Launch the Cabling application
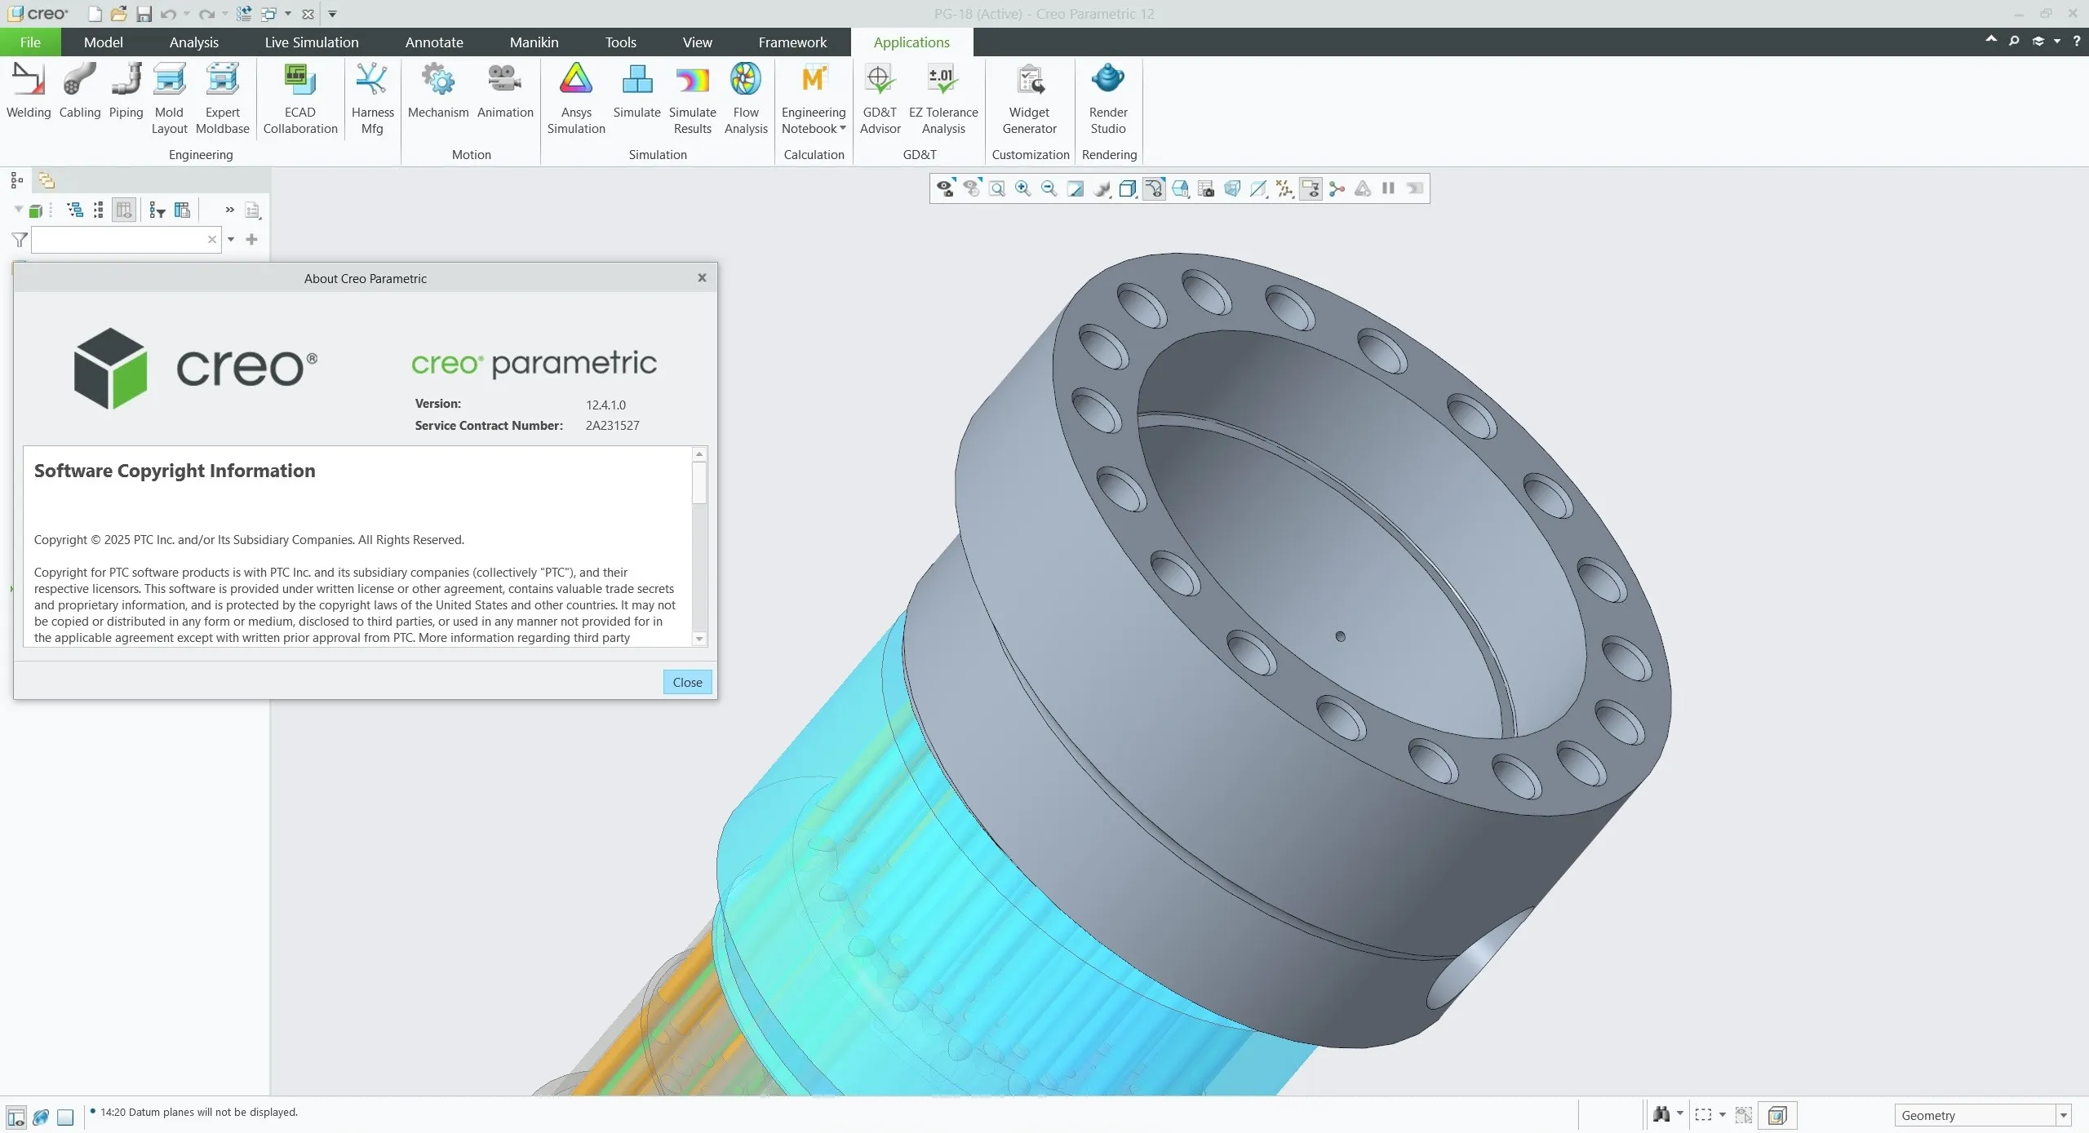The width and height of the screenshot is (2089, 1133). click(79, 91)
